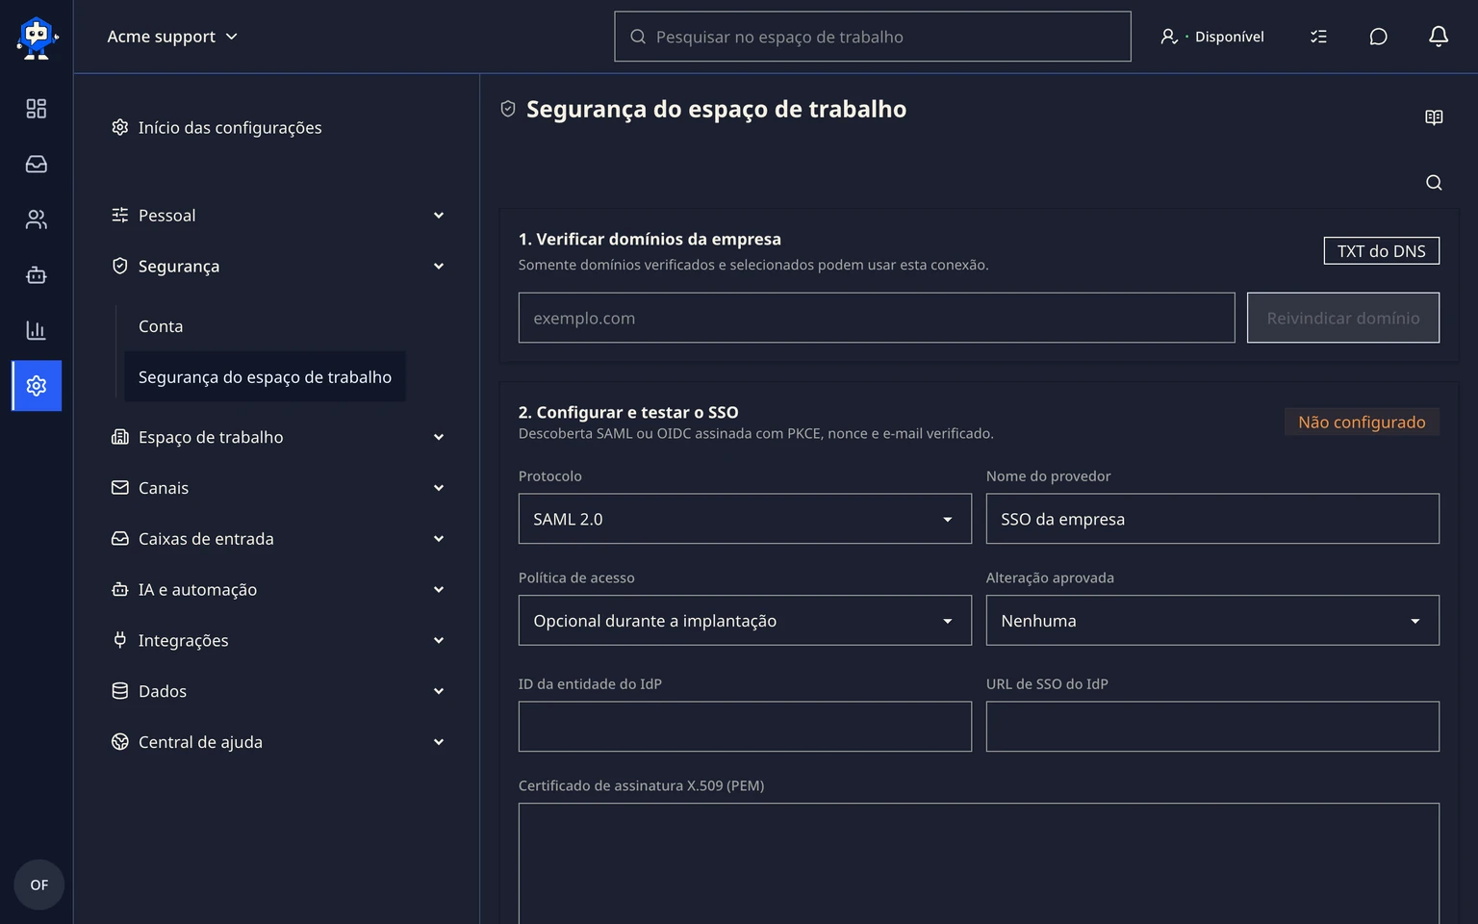Open the dashboard grid icon in left rail
Image resolution: width=1478 pixels, height=924 pixels.
coord(37,109)
